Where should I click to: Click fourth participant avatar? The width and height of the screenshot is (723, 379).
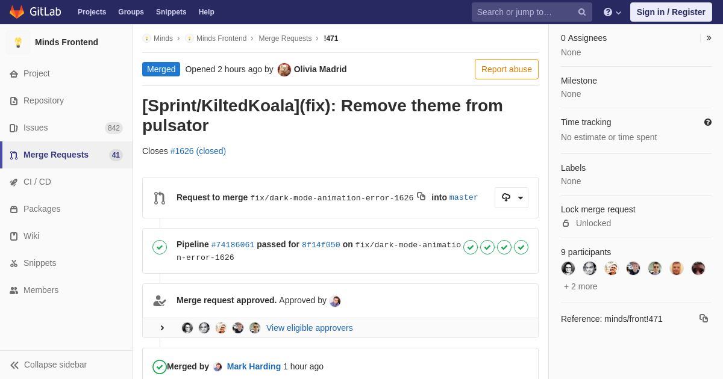pyautogui.click(x=633, y=268)
